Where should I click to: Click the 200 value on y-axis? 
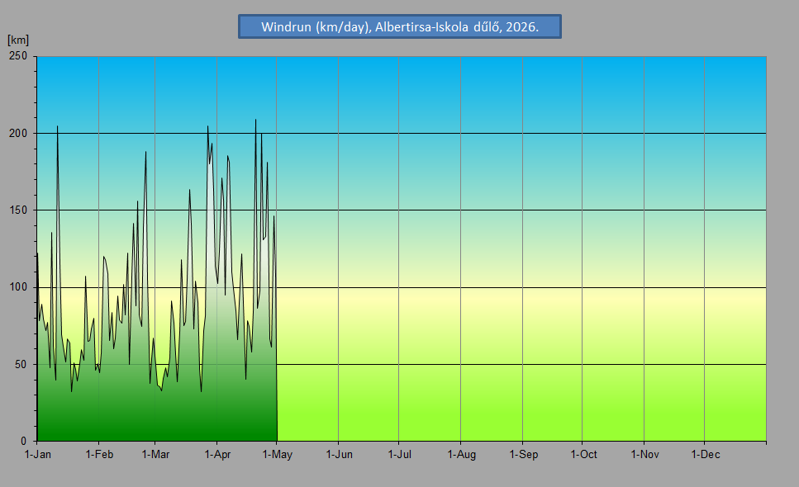(18, 134)
